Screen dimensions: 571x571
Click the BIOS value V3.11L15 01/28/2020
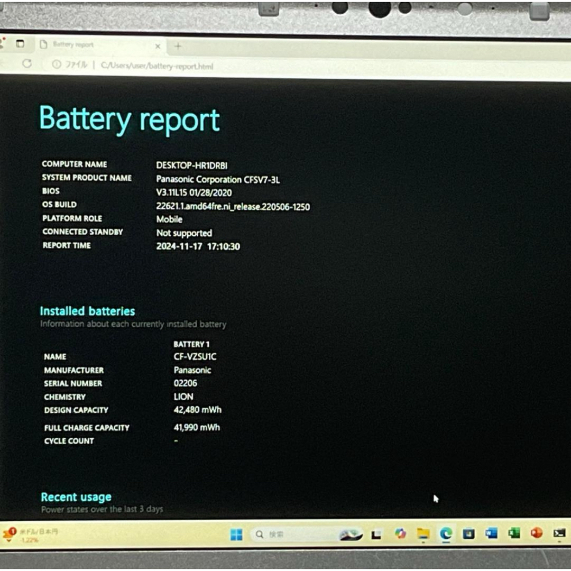(194, 192)
